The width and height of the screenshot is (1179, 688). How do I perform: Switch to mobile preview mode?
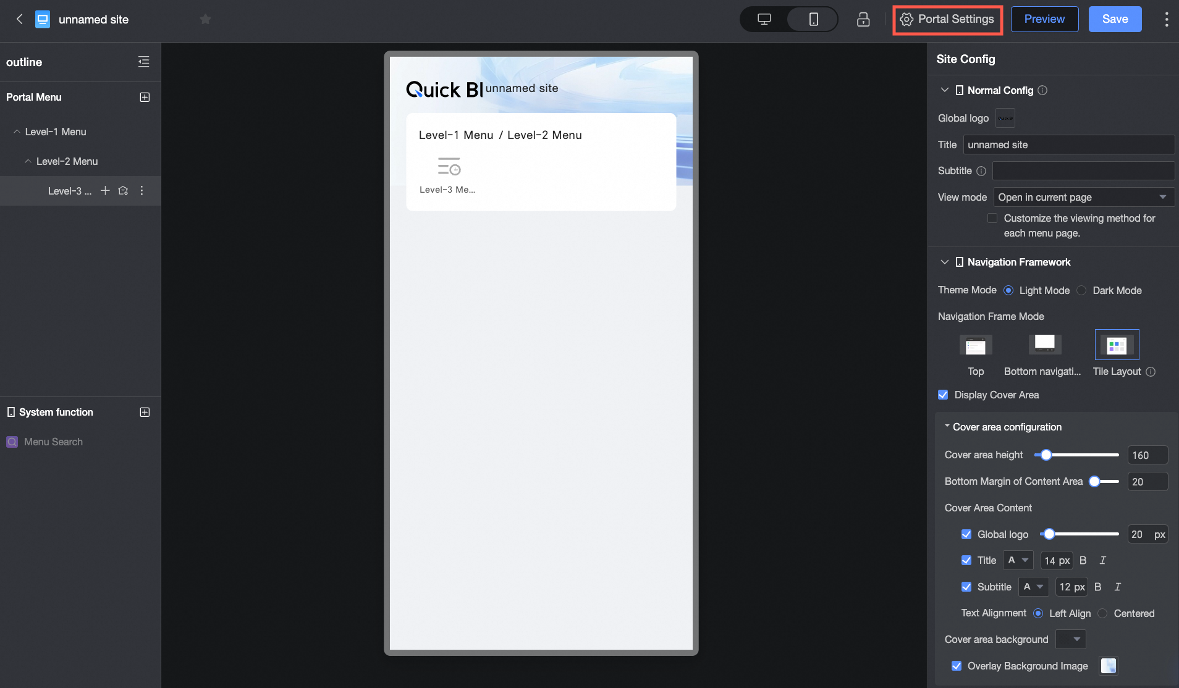coord(813,19)
